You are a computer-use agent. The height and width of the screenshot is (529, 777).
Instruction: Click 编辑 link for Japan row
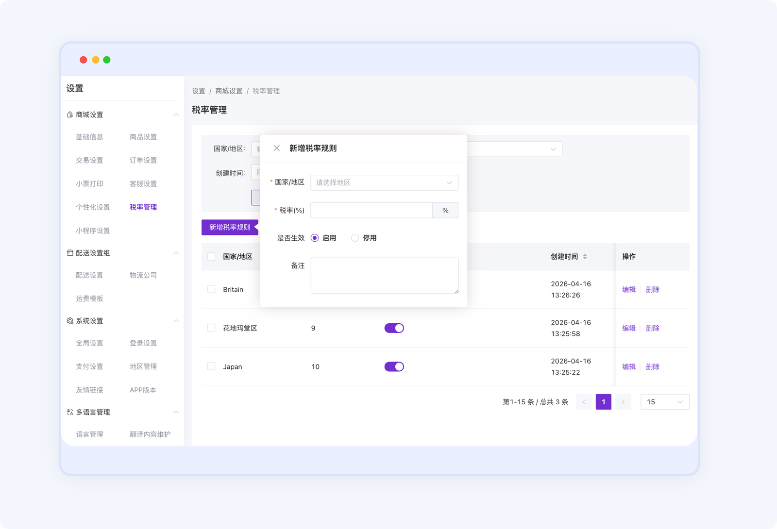click(629, 367)
